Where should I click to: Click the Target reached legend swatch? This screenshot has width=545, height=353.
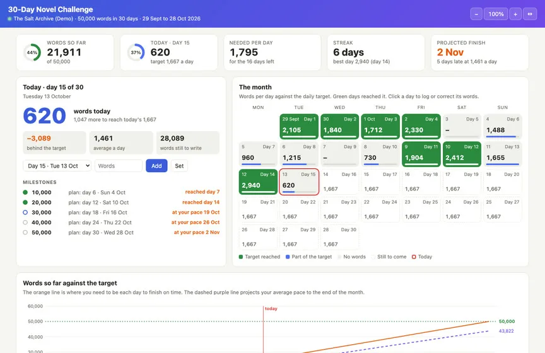click(x=241, y=257)
